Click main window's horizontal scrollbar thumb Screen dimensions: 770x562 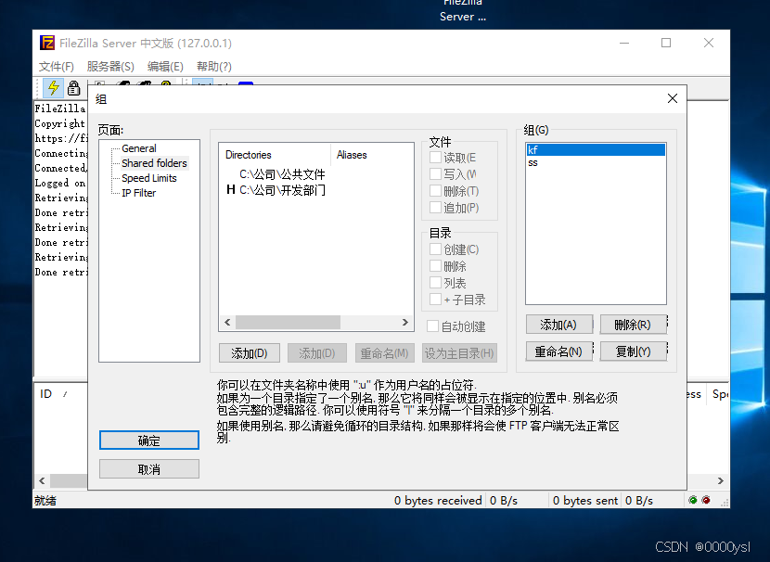(x=69, y=480)
